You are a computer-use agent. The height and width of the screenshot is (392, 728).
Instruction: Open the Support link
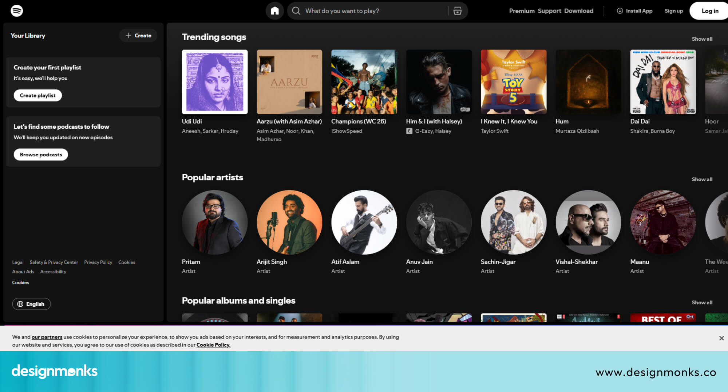click(549, 11)
